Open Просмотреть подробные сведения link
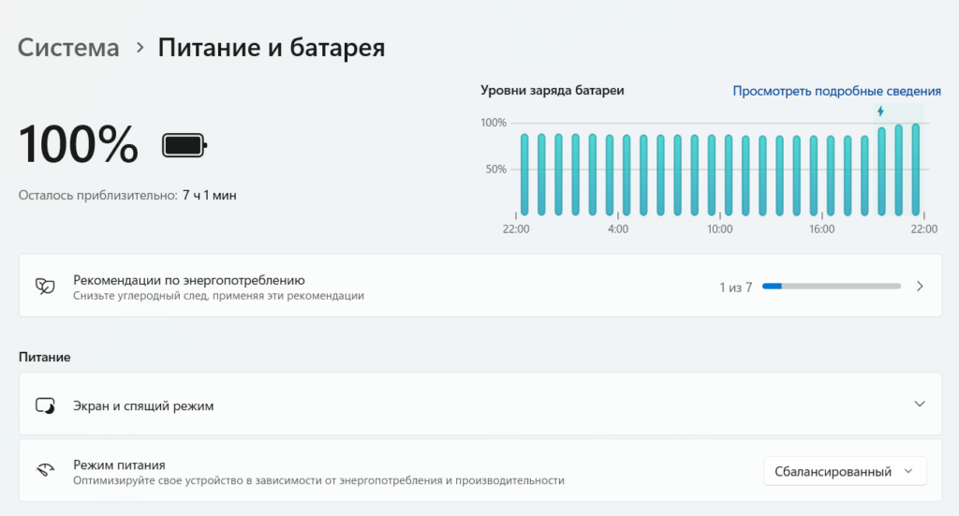Image resolution: width=959 pixels, height=516 pixels. 836,91
